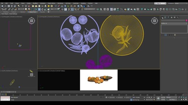Open the Modifiers menu
Image resolution: width=188 pixels, height=105 pixels.
35,3
